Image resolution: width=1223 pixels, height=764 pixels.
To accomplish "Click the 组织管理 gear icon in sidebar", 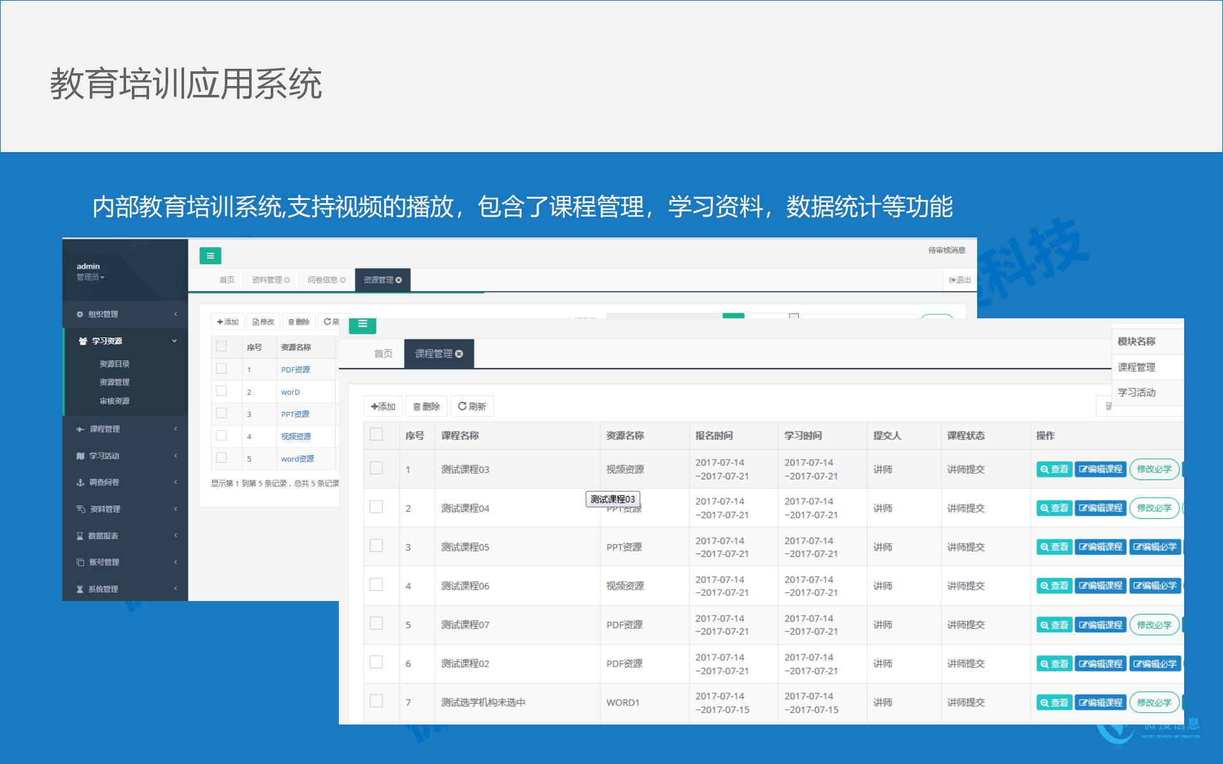I will click(x=79, y=314).
